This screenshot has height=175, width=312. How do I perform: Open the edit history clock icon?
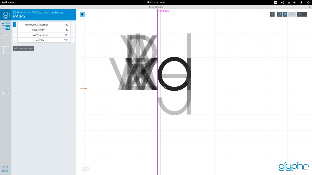click(x=6, y=38)
